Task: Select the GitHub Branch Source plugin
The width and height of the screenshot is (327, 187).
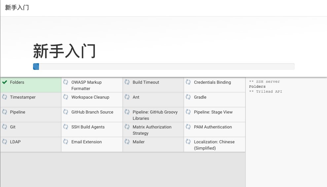Action: 92,112
